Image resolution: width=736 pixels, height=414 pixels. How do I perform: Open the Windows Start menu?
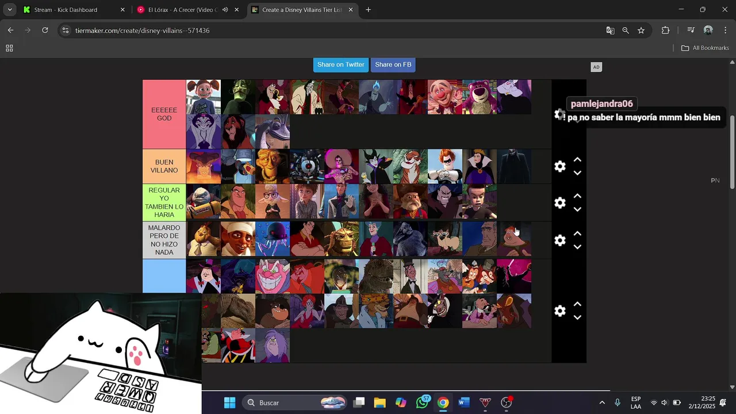tap(229, 402)
